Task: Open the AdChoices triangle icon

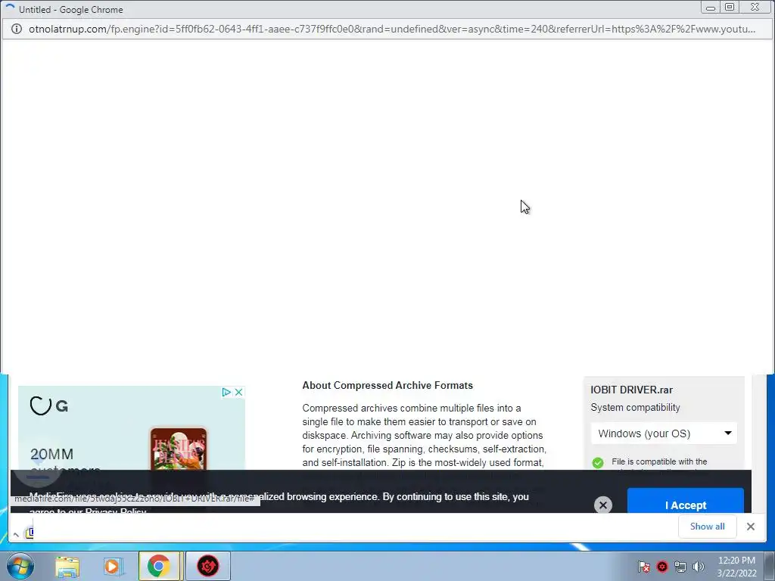Action: point(226,393)
